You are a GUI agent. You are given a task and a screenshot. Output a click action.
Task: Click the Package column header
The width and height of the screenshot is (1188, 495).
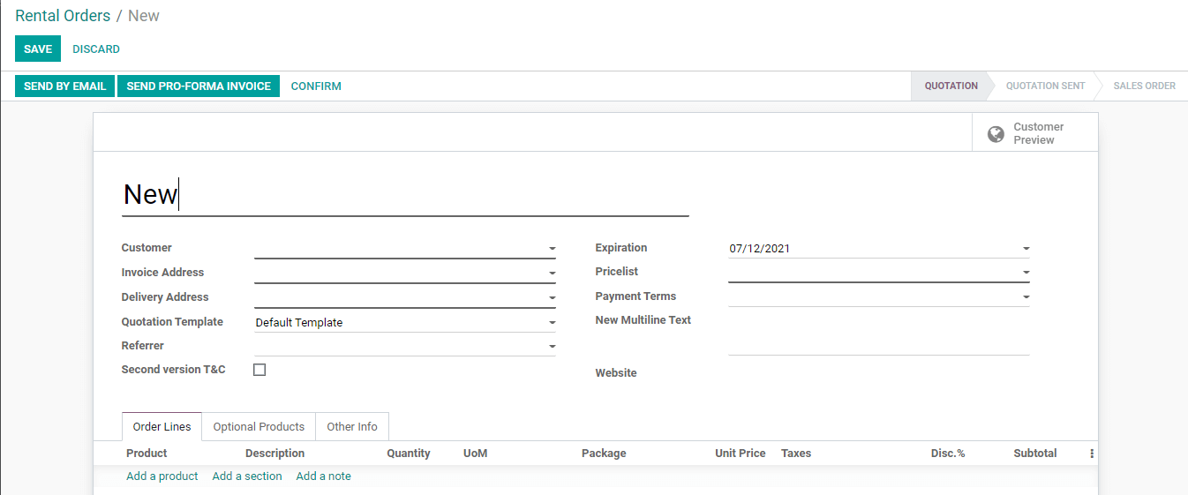click(604, 454)
